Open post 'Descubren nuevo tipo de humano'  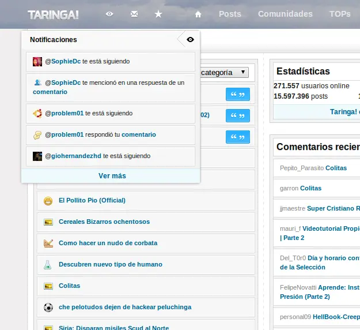(x=111, y=265)
